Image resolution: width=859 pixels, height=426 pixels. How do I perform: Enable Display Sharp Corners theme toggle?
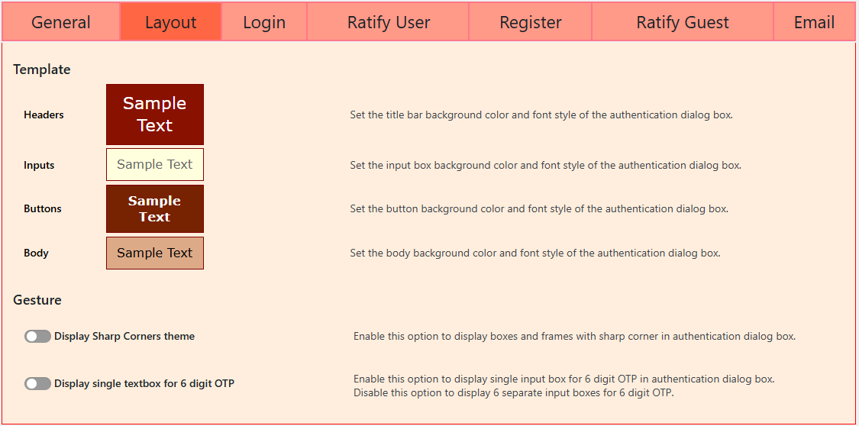[x=38, y=336]
